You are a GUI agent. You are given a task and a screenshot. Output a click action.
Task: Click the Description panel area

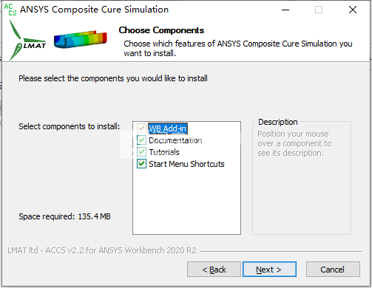tap(302, 178)
